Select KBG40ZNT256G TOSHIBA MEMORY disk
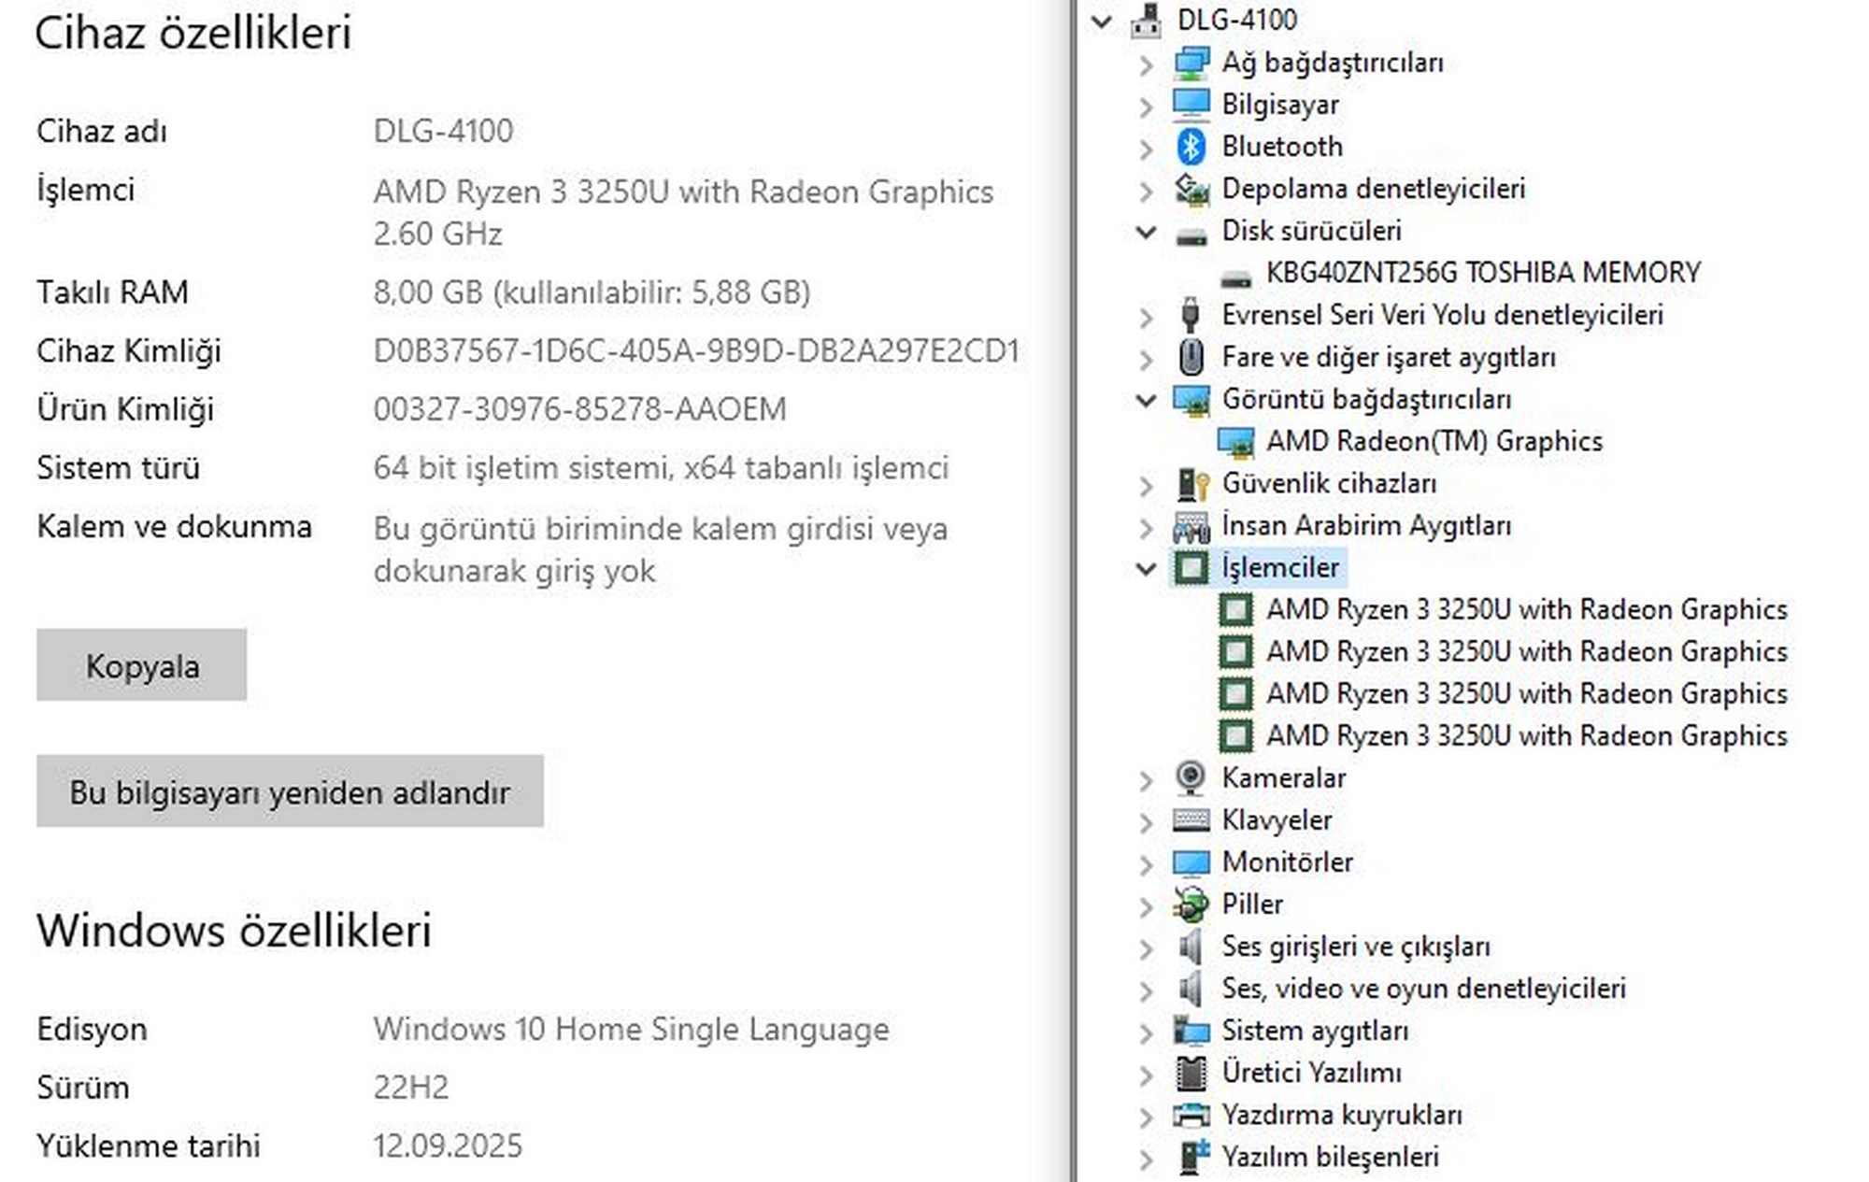 (1482, 273)
